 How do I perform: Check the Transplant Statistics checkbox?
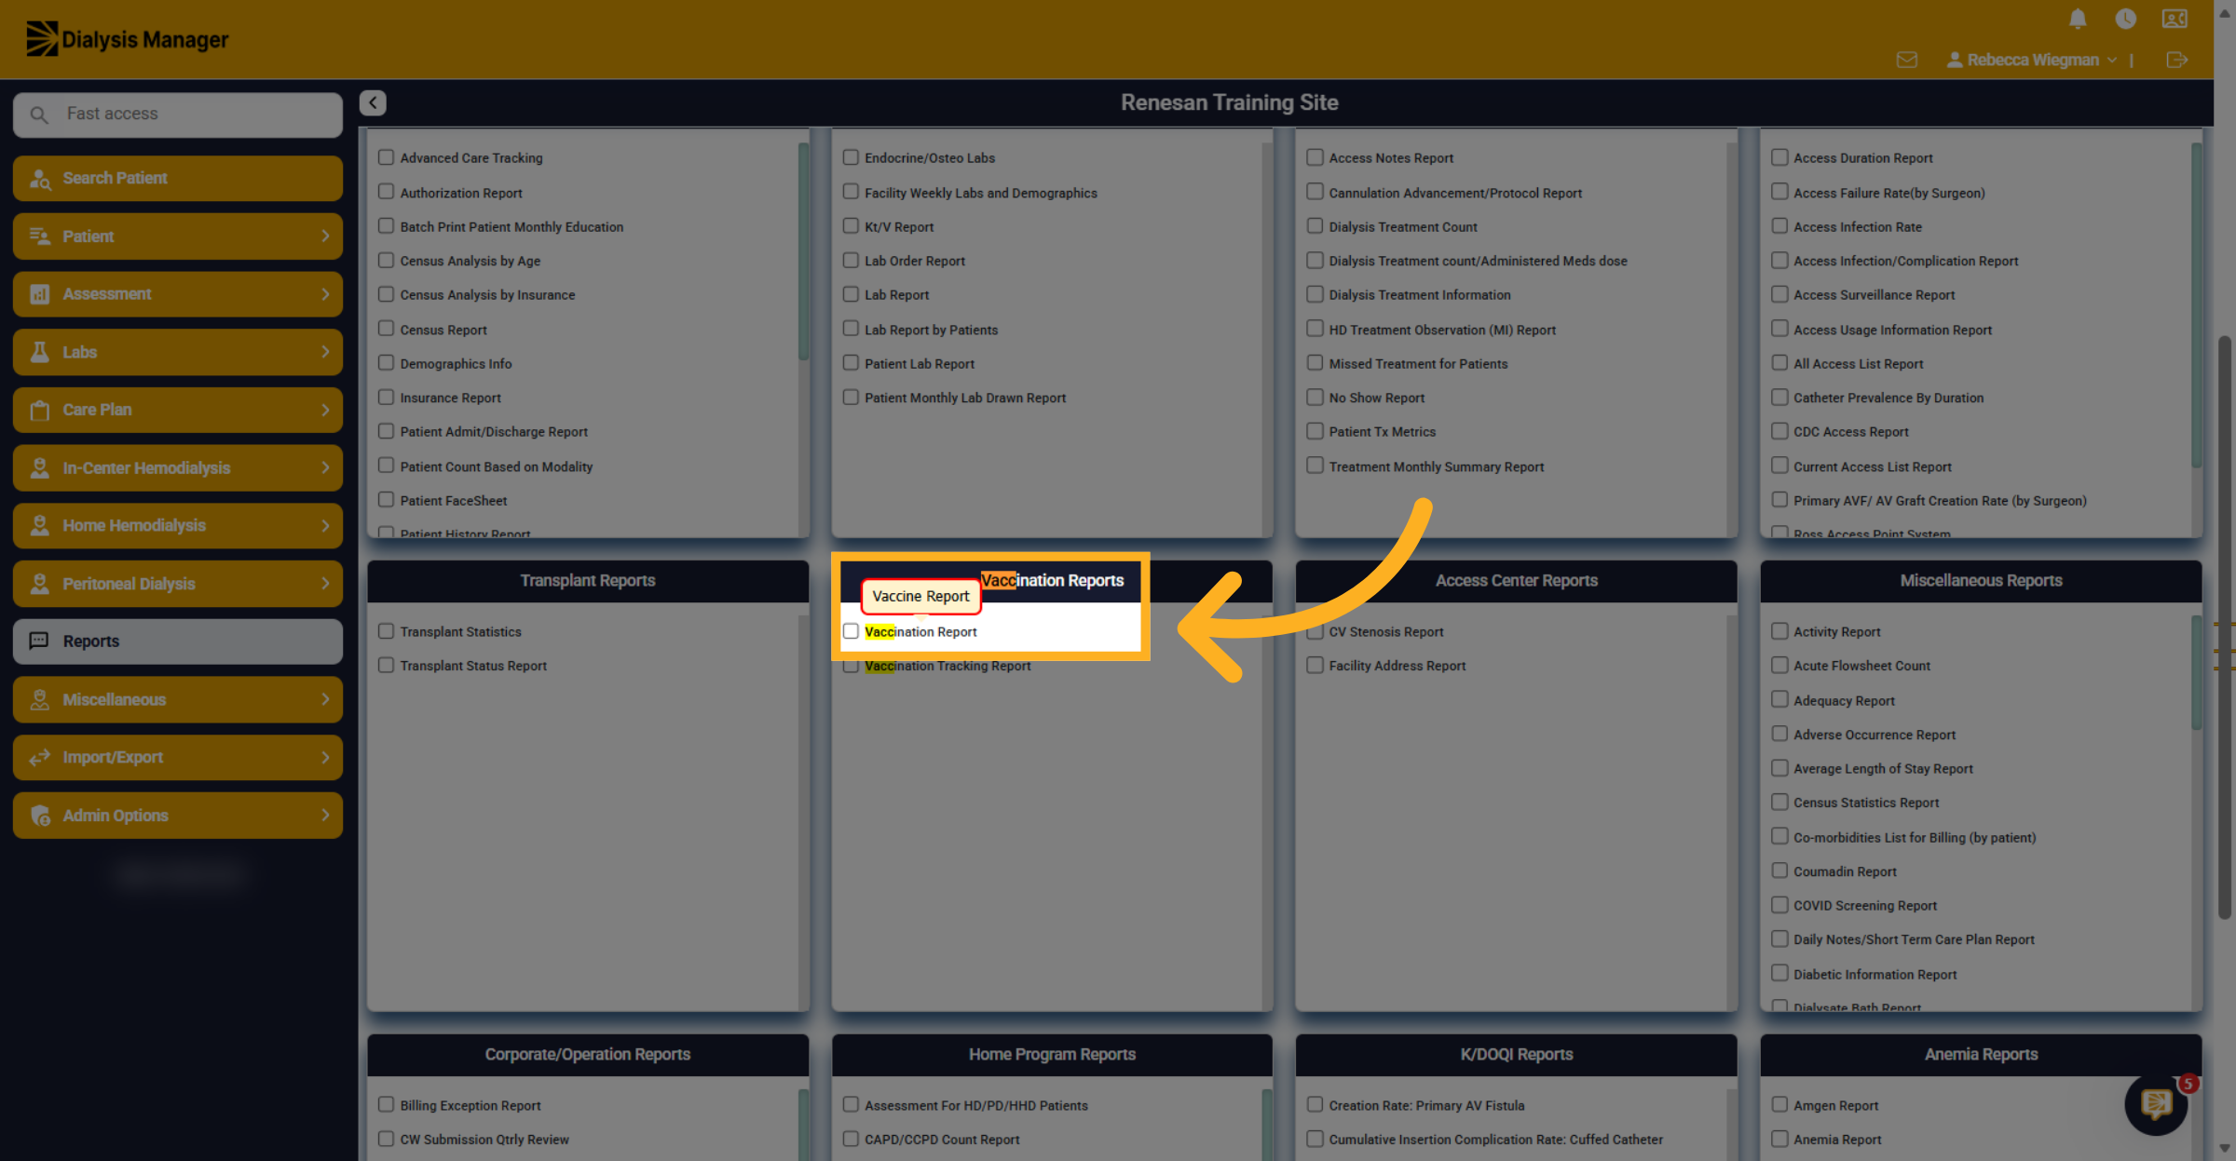[x=386, y=631]
